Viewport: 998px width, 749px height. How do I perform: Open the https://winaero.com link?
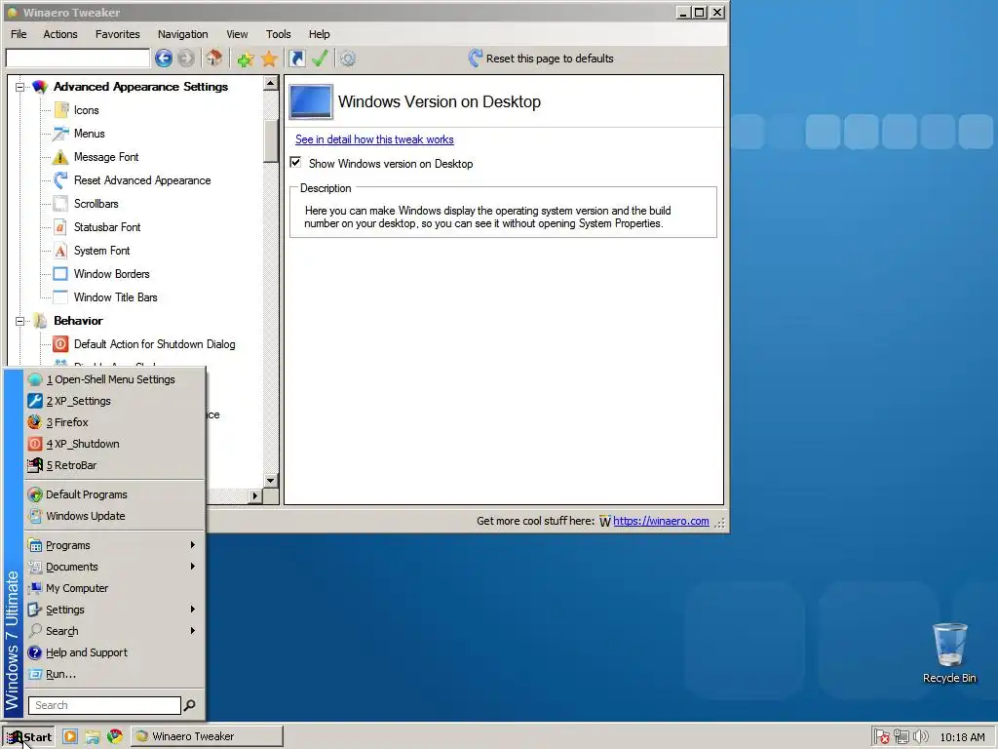click(x=661, y=521)
